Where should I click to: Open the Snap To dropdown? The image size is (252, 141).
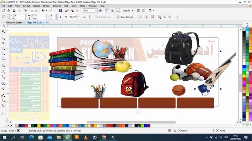pos(128,11)
